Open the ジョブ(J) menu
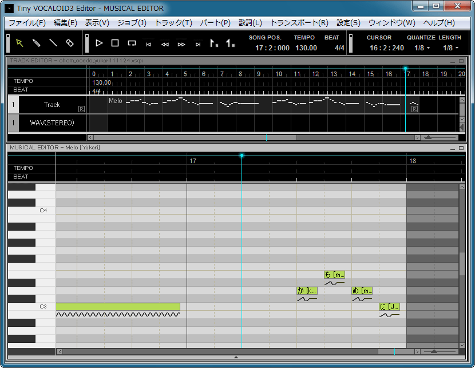Screen dimensions: 475x368 click(132, 23)
